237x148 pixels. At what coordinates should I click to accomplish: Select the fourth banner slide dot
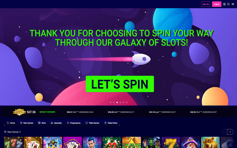pyautogui.click(x=120, y=102)
